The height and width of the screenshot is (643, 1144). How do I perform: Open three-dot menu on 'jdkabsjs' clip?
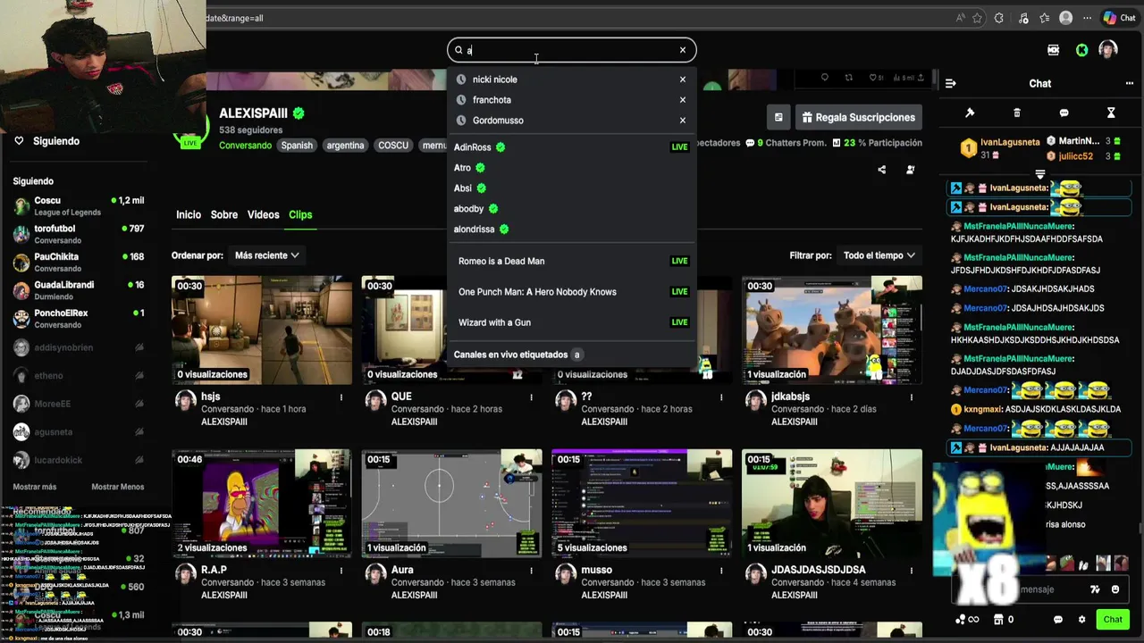tap(912, 397)
